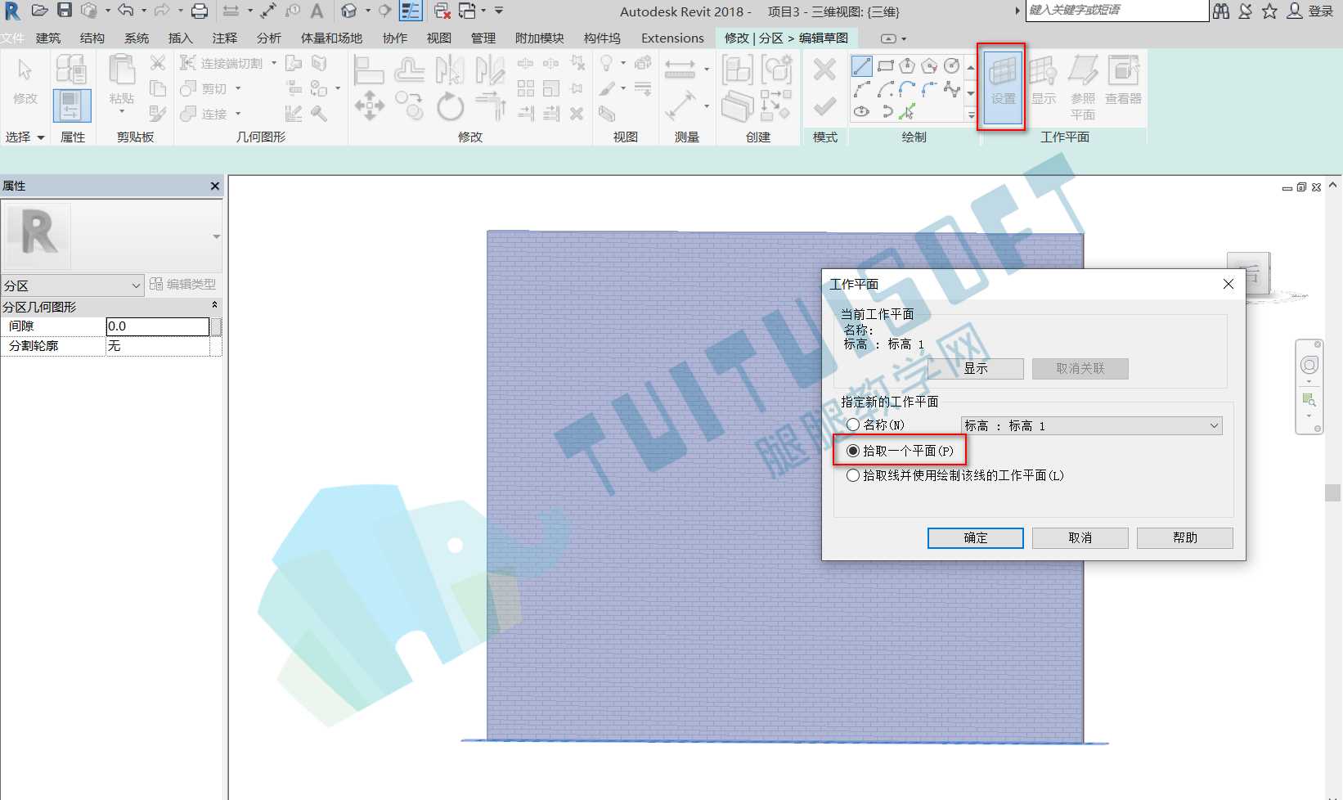Select the Circle draw tool

click(x=952, y=66)
